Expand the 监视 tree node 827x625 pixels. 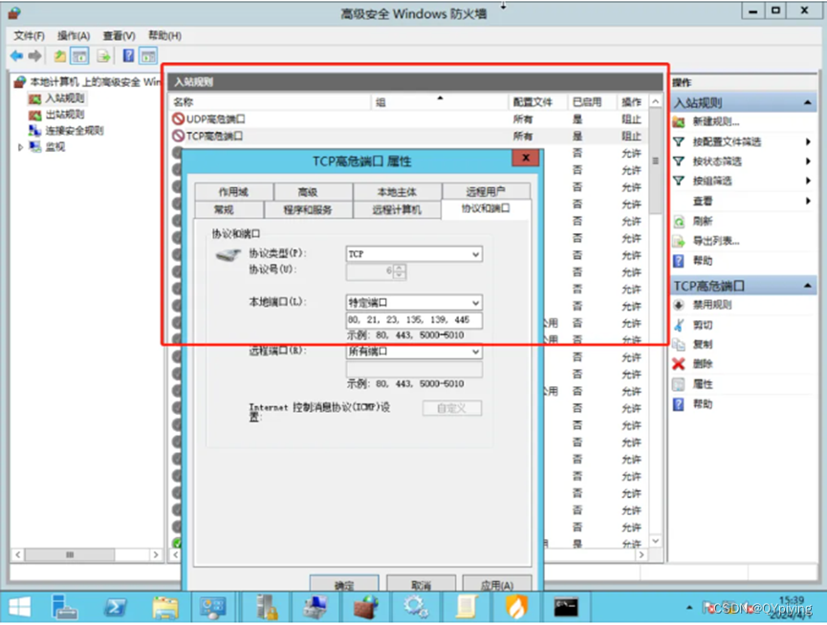(x=20, y=147)
